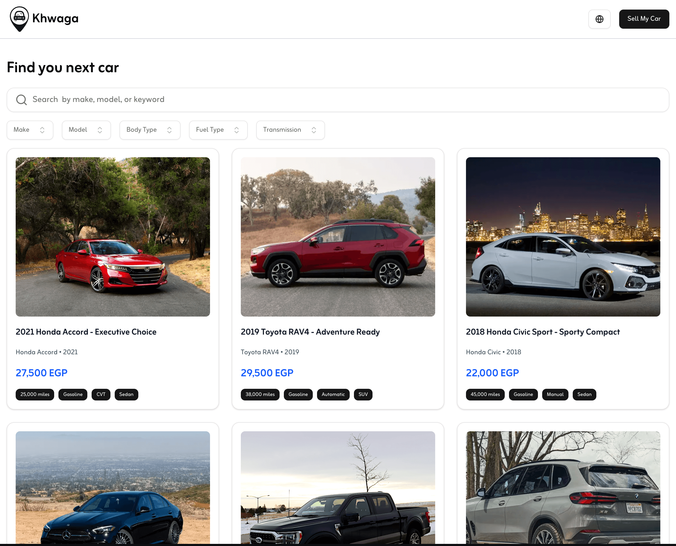Click the blue Mercedes sedan thumbnail
The height and width of the screenshot is (546, 676).
pyautogui.click(x=113, y=488)
